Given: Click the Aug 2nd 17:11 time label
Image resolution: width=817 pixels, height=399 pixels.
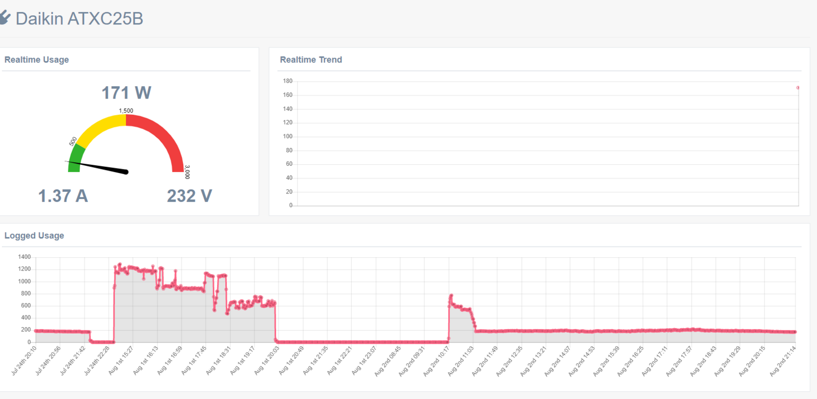Looking at the screenshot, I should [x=656, y=361].
